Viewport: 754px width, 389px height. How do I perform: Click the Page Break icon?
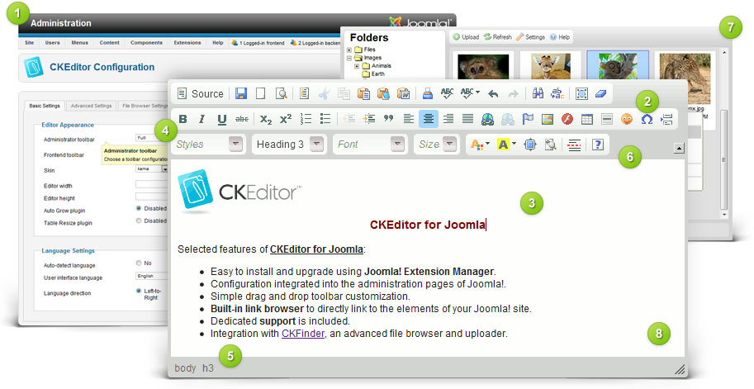point(666,119)
